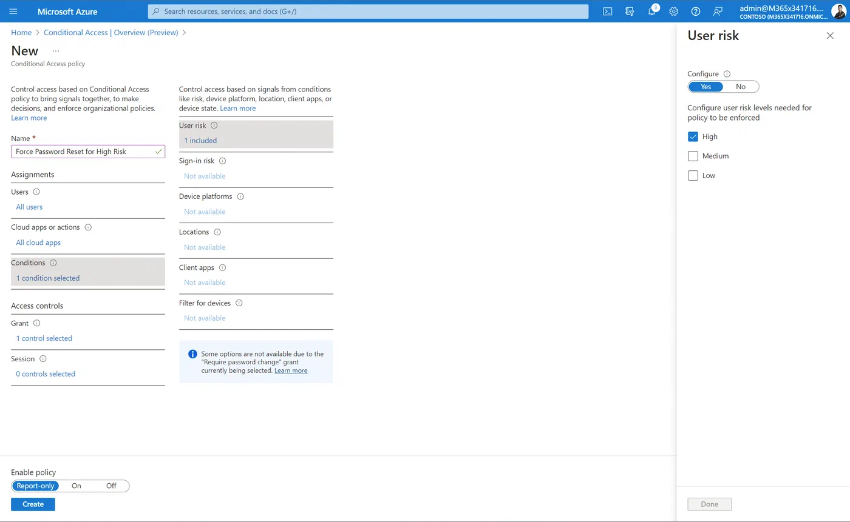Viewport: 850px width, 522px height.
Task: Set Enable policy to Off
Action: point(111,486)
